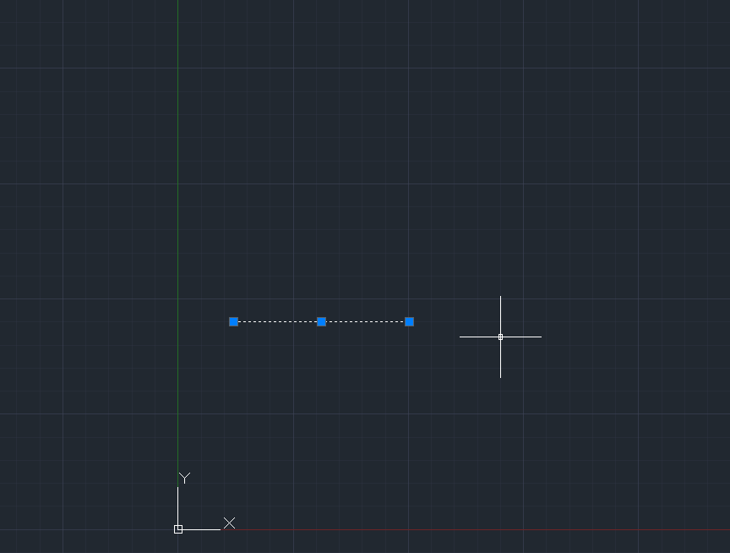The height and width of the screenshot is (553, 730).
Task: Click the crosshair cursor pickbox
Action: 501,337
